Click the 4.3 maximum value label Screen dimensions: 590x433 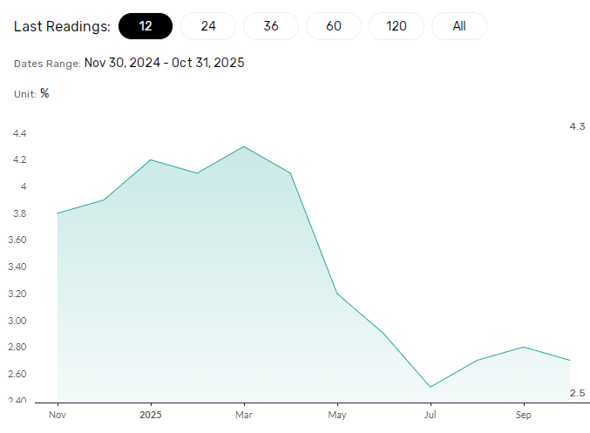(577, 127)
